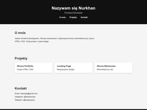Viewport: 147px width, 110px height.
Task: Click the Projekty section heading
Action: (x=21, y=58)
